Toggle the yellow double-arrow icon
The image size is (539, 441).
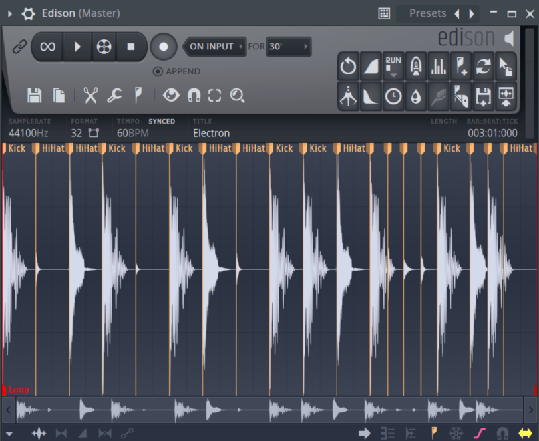pyautogui.click(x=525, y=434)
